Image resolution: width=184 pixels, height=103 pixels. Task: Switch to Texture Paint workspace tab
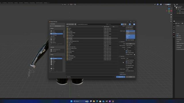click(x=11, y=3)
